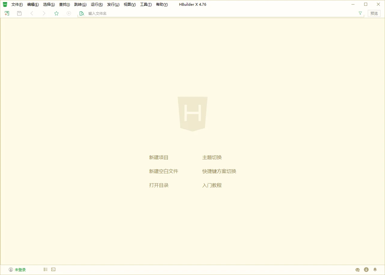Open notifications via the bell icon
The width and height of the screenshot is (385, 275).
click(375, 269)
